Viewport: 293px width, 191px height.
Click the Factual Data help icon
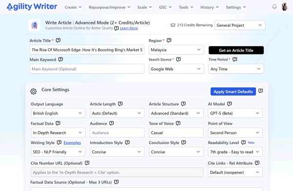[x=58, y=123]
